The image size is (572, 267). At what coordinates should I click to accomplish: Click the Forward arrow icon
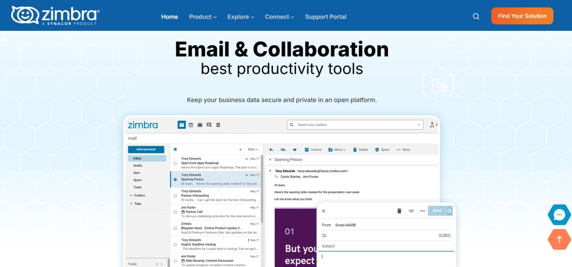point(295,150)
